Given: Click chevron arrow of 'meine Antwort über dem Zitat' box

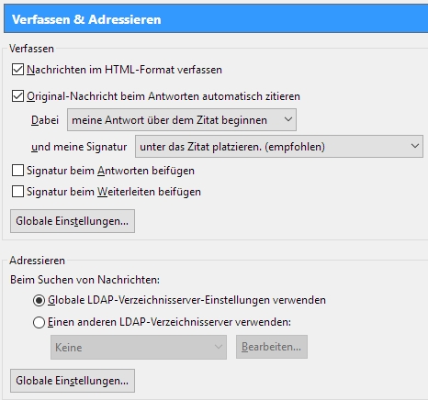Looking at the screenshot, I should pos(288,119).
